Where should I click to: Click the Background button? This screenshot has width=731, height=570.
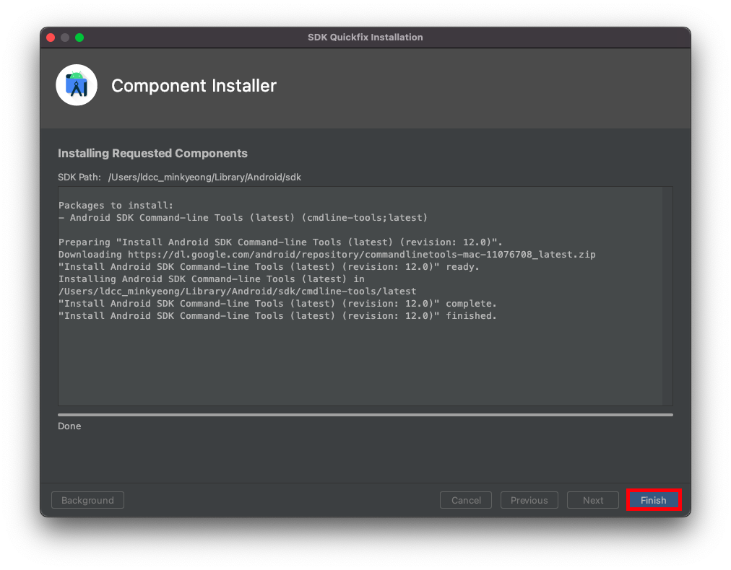click(x=87, y=500)
